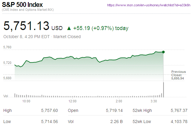Click the green up-arrow triangle icon
The height and width of the screenshot is (126, 192).
(x=69, y=28)
